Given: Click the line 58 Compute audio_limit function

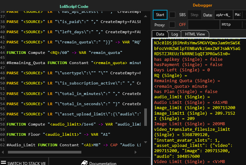Looking at the screenshot, I should pos(73,124).
